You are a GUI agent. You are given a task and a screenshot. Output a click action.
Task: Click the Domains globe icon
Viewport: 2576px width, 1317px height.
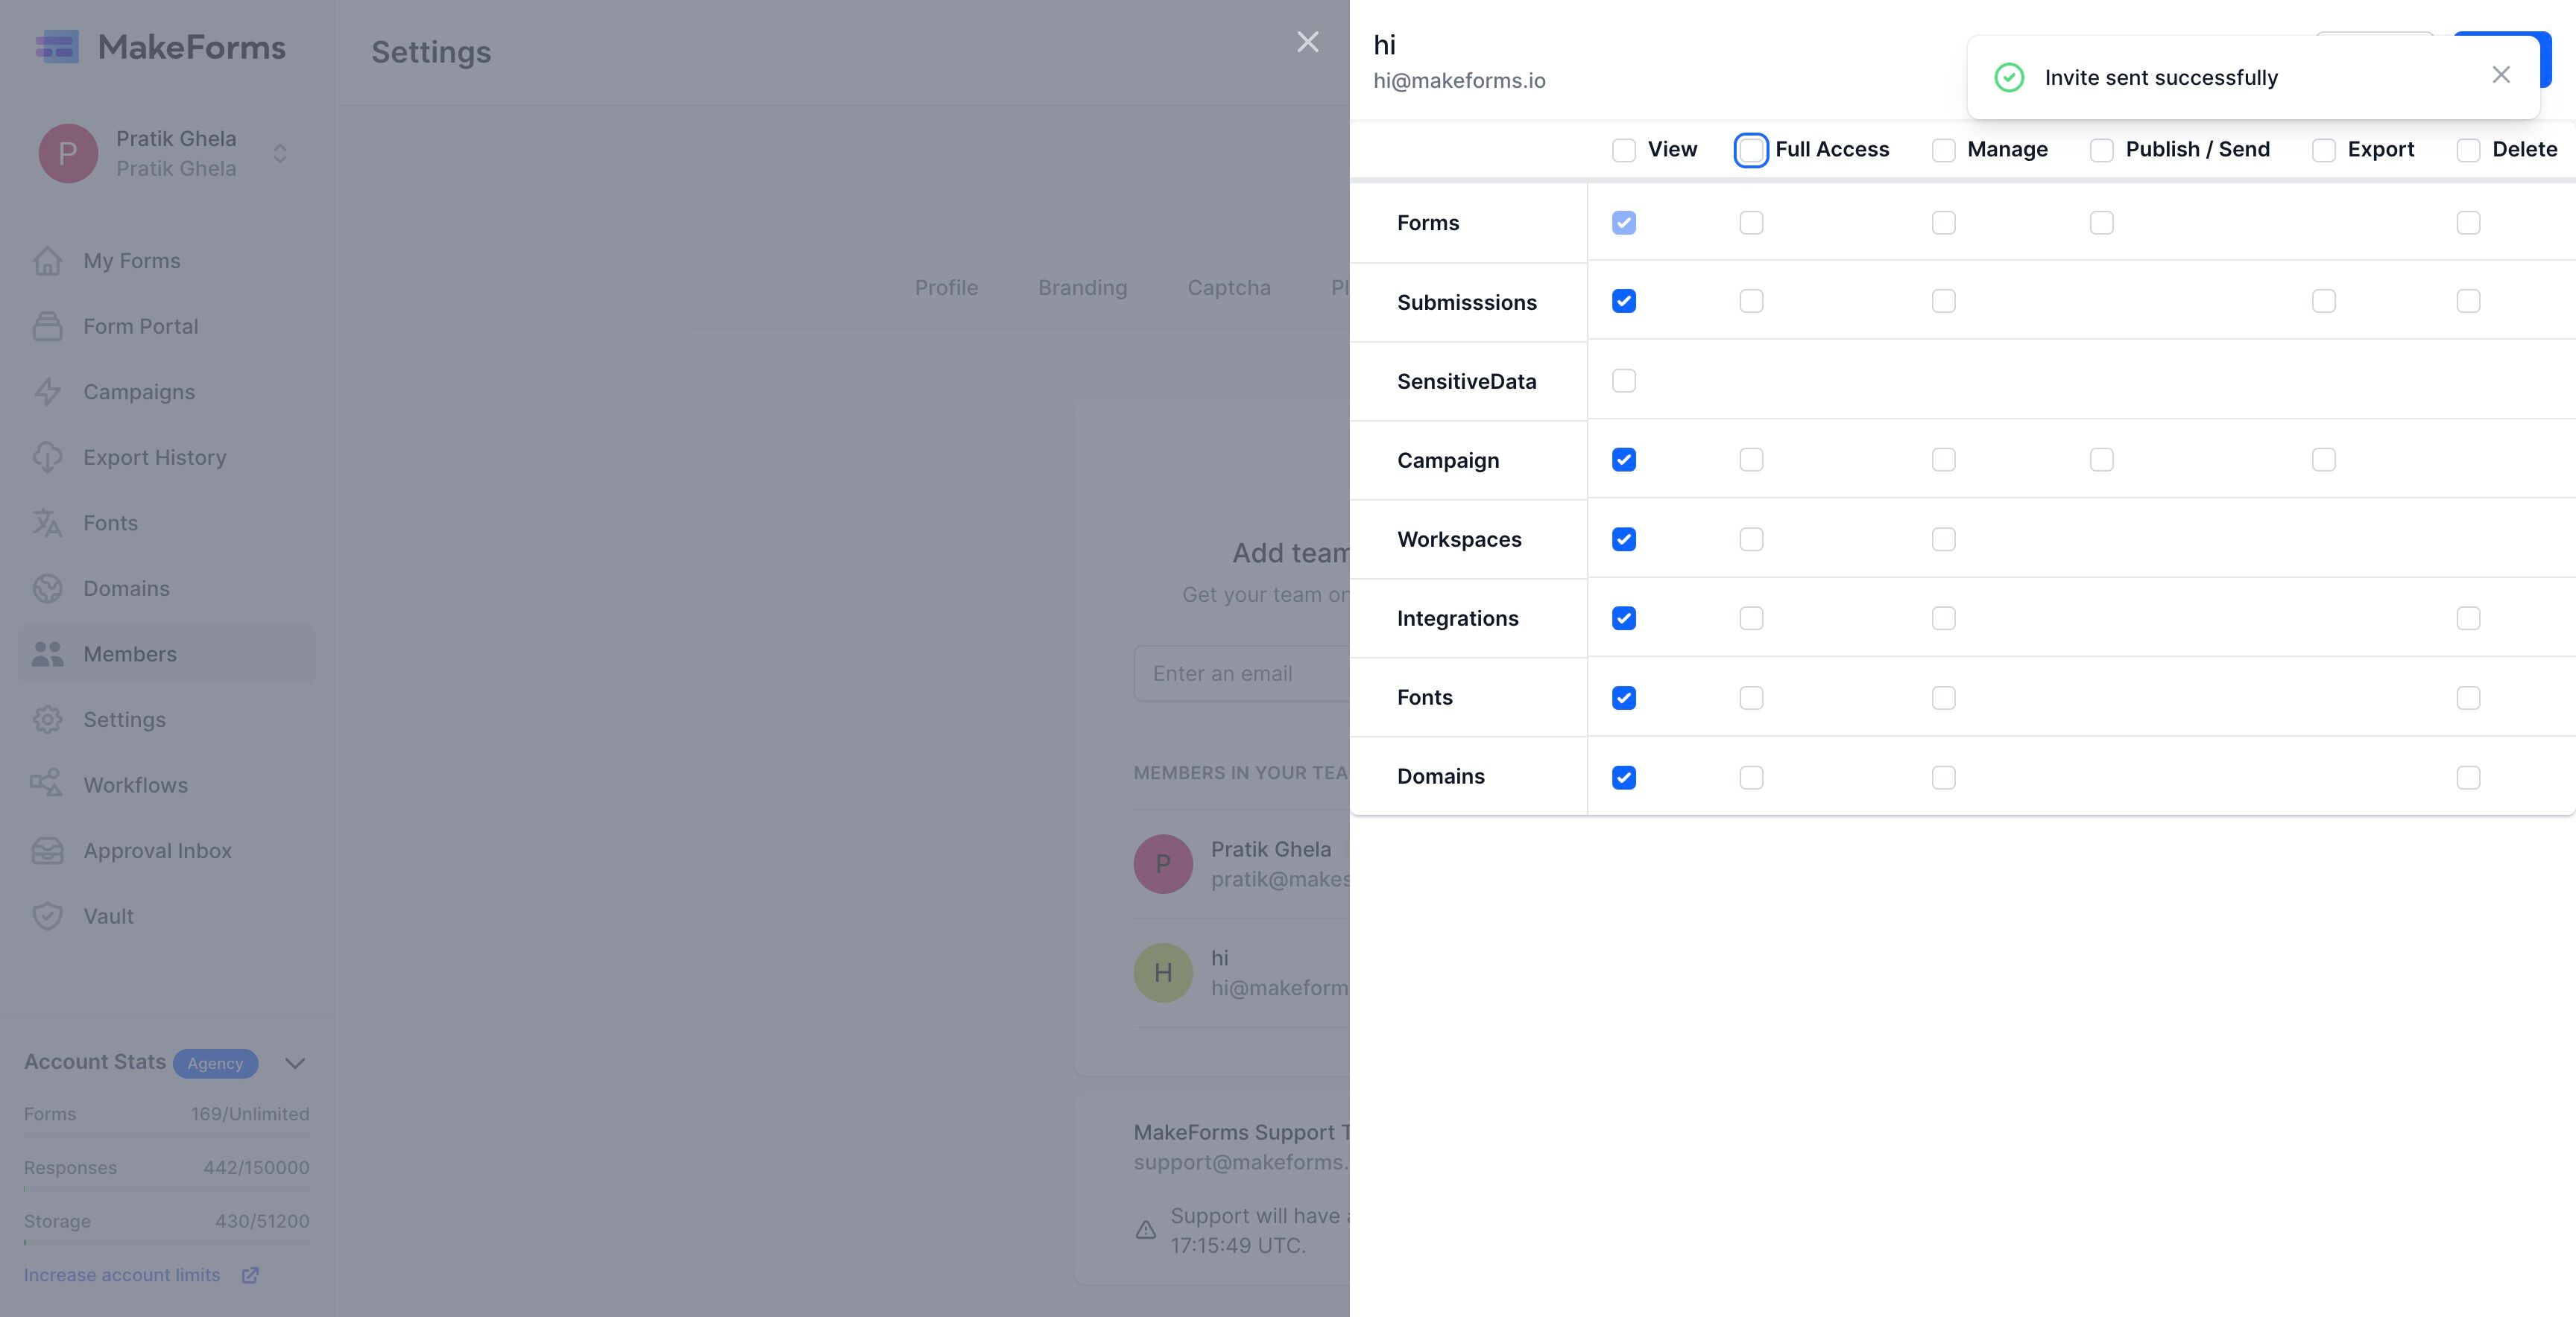pos(47,588)
